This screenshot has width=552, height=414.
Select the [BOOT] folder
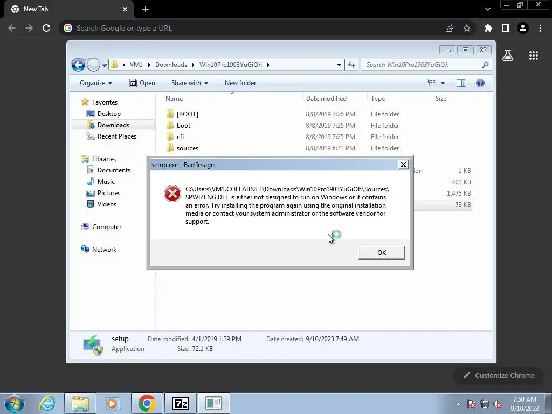[187, 114]
